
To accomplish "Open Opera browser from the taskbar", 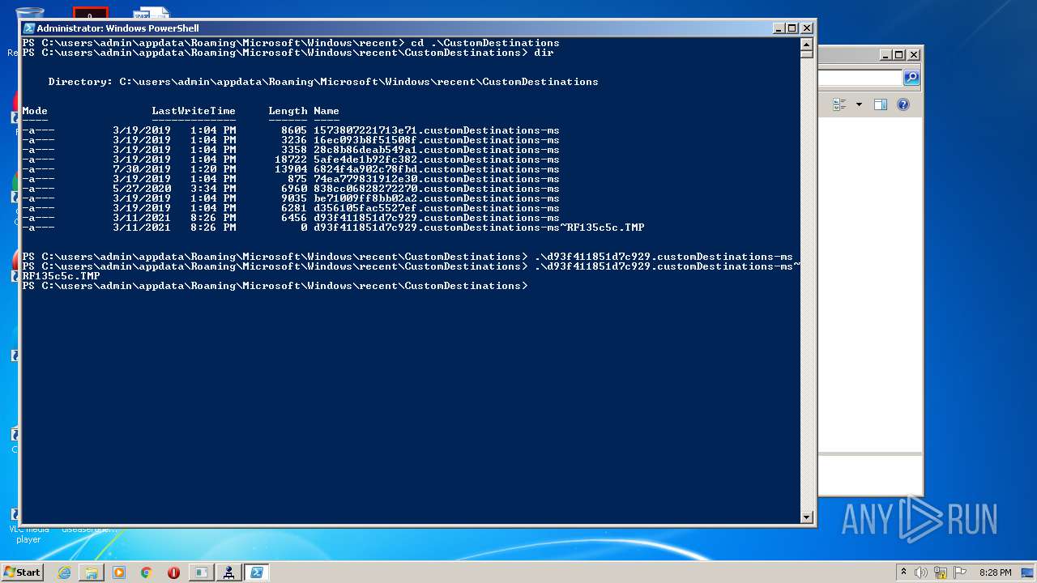I will click(173, 572).
